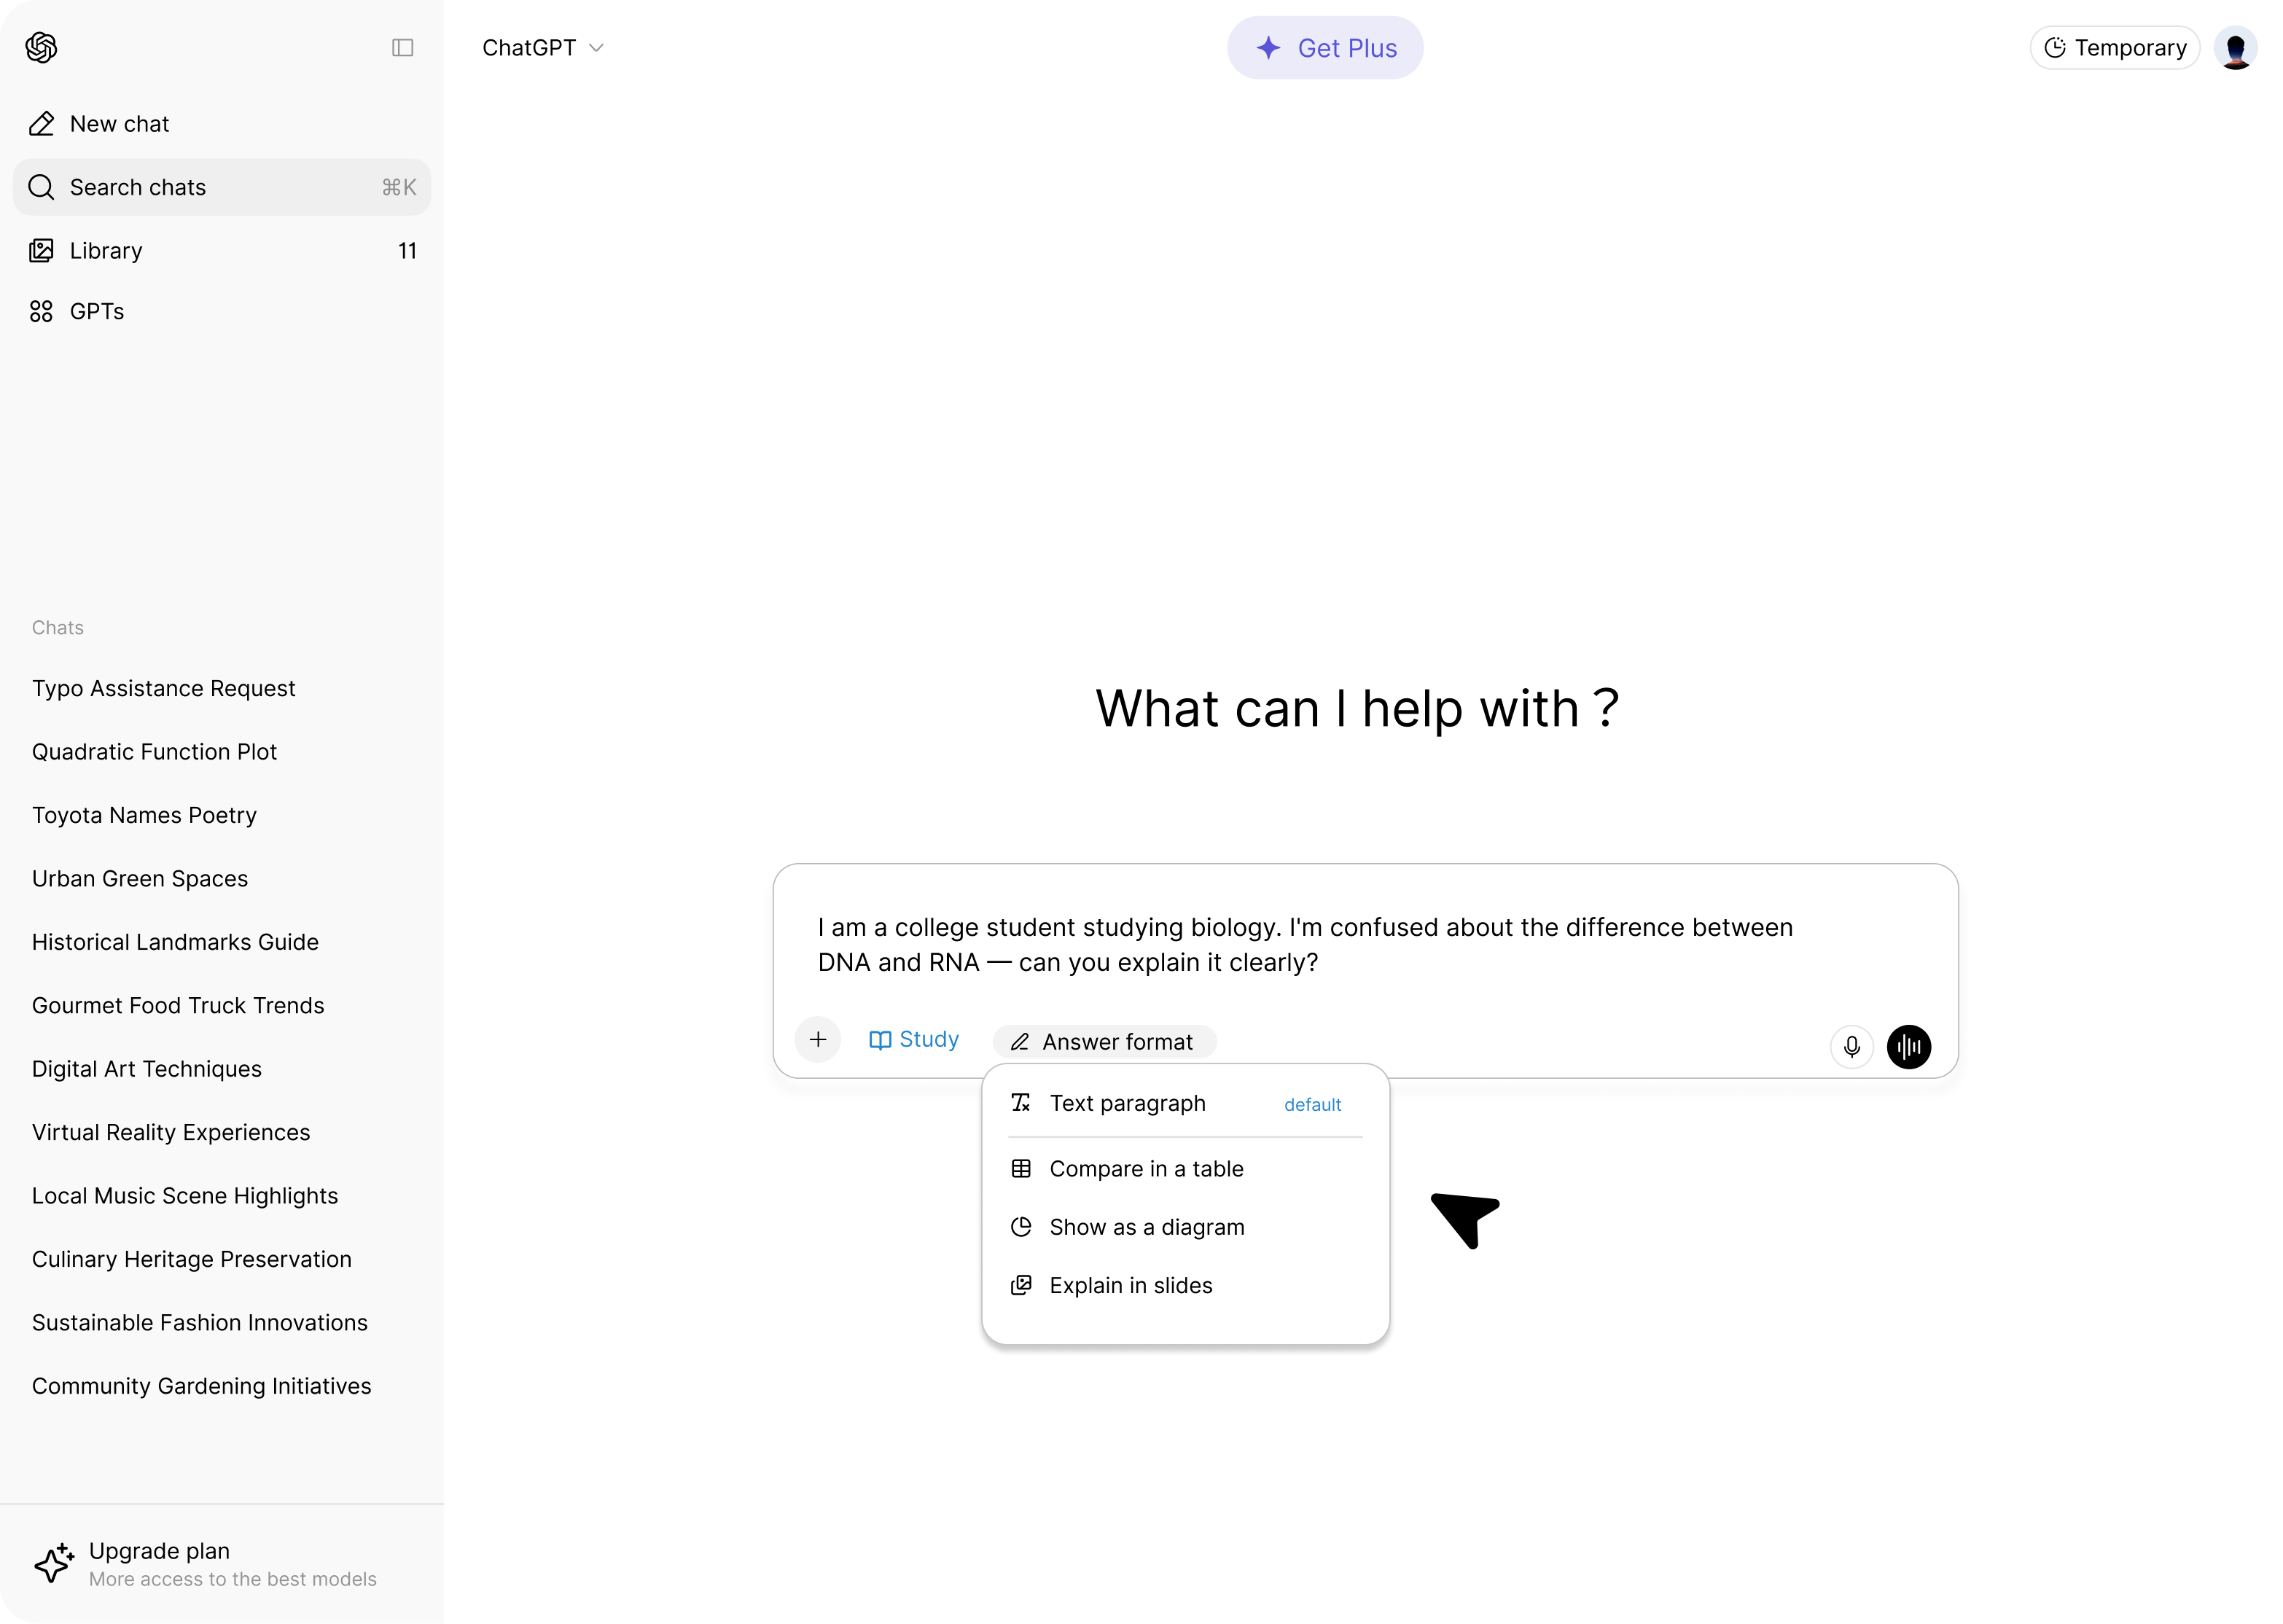This screenshot has height=1624, width=2283.
Task: Click the Text paragraph format icon
Action: click(1021, 1103)
